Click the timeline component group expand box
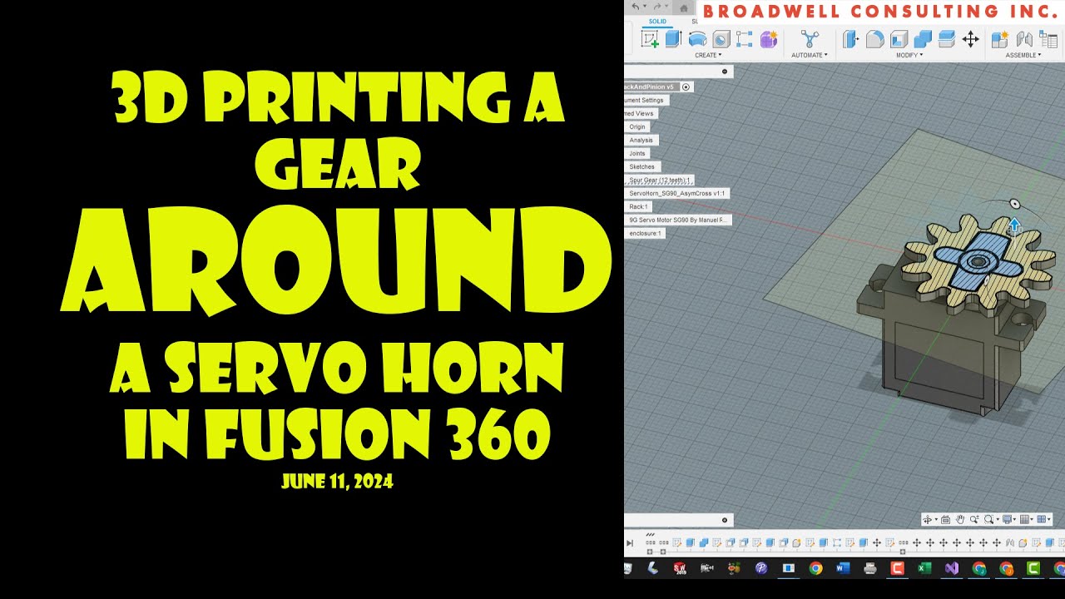Image resolution: width=1065 pixels, height=599 pixels. [650, 552]
